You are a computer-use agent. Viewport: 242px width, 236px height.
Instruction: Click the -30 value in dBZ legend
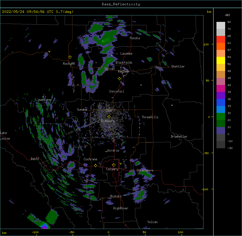click(x=230, y=148)
